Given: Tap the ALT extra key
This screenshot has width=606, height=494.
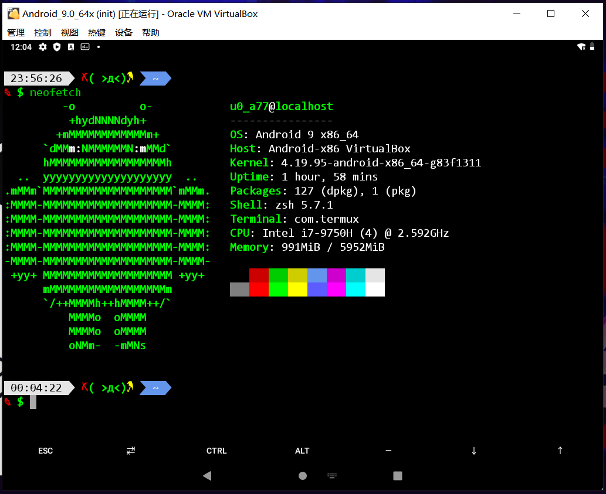Looking at the screenshot, I should click(302, 451).
